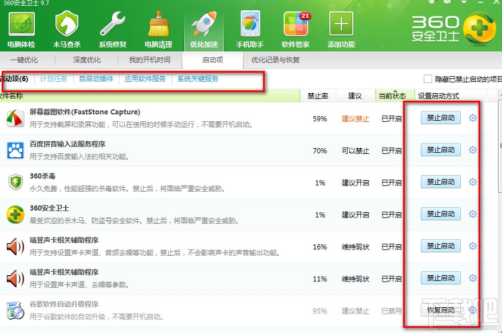Click 建议禁止 text for FastStone Capture
Image resolution: width=502 pixels, height=333 pixels.
pyautogui.click(x=356, y=119)
